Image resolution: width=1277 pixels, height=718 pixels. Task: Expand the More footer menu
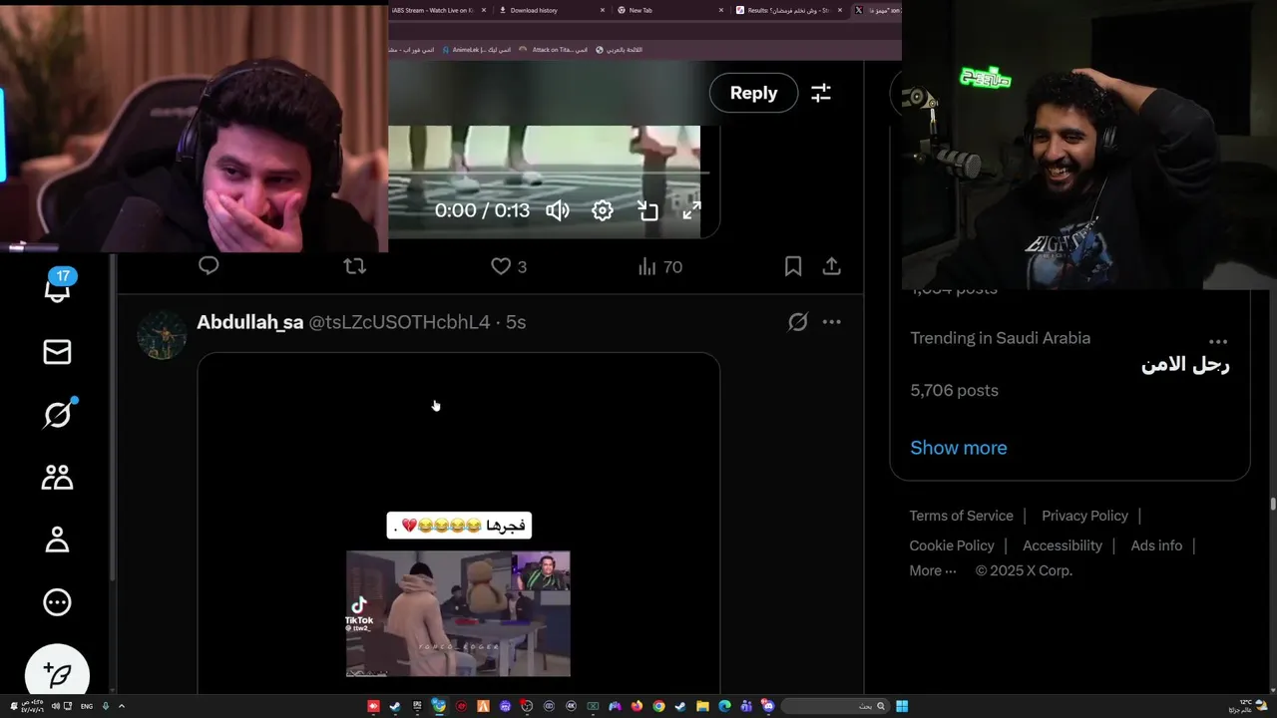coord(933,570)
